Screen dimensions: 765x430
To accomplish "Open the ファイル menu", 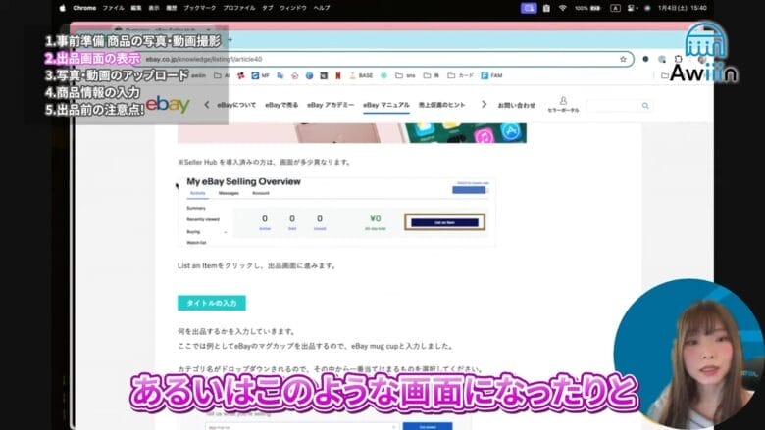I will (113, 8).
